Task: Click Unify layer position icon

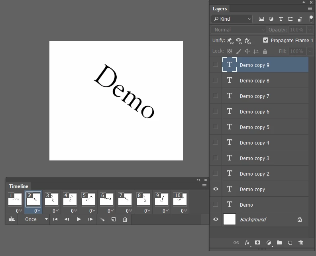Action: [x=230, y=41]
